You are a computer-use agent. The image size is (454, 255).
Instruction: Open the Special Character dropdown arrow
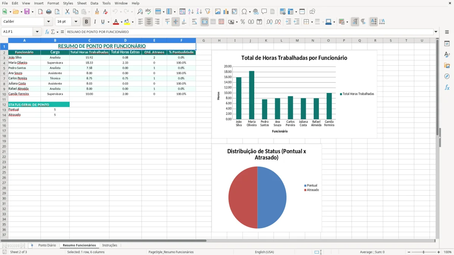tap(250, 12)
